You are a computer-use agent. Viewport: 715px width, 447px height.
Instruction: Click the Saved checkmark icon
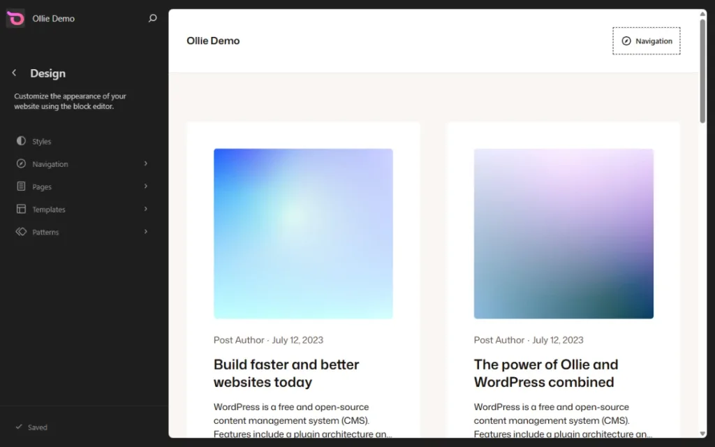pos(19,427)
